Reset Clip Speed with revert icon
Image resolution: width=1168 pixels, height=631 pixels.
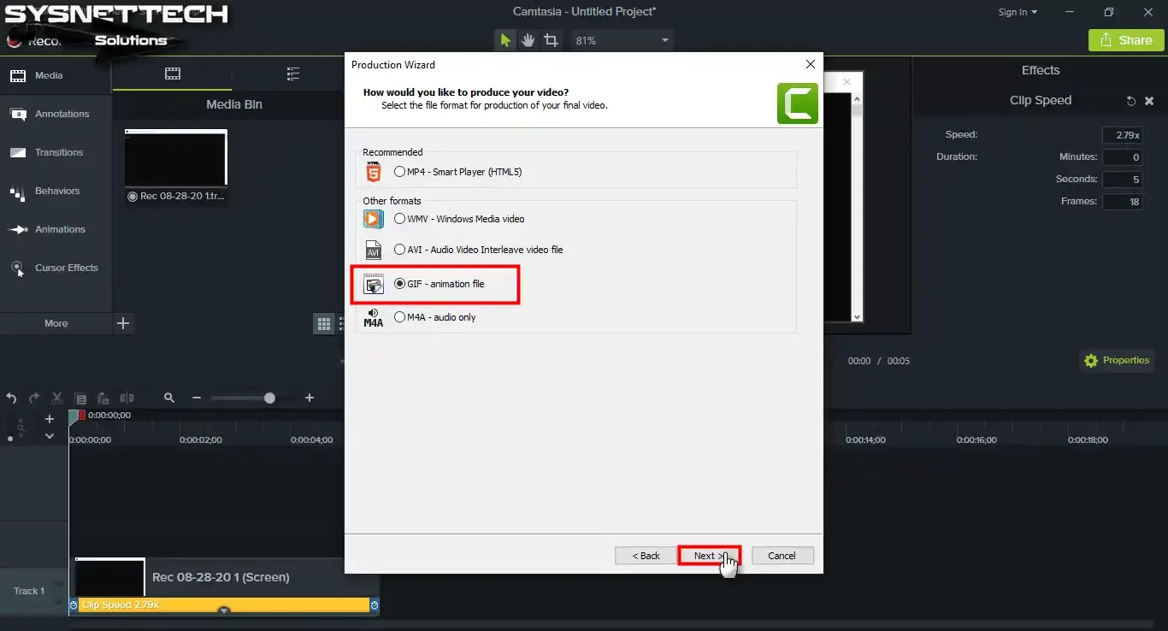[1130, 101]
